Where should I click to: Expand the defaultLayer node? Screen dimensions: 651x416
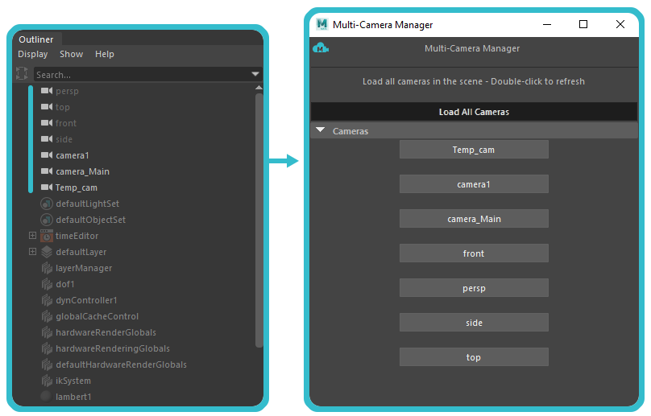coord(32,252)
